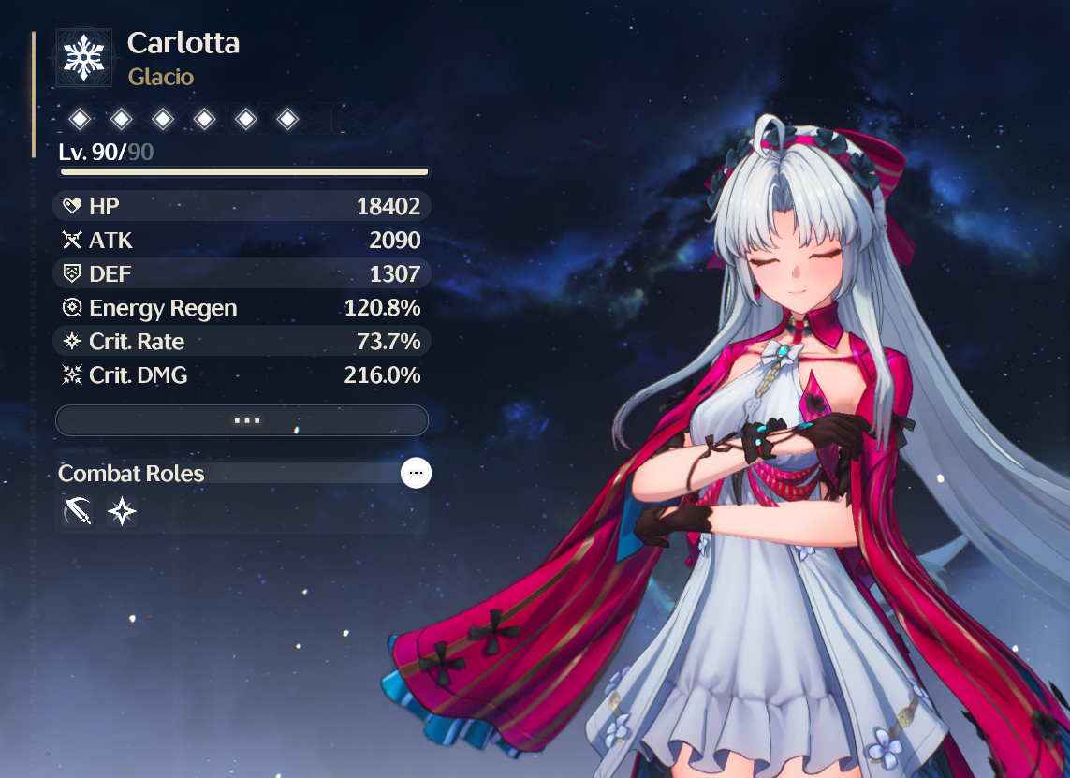
Task: Click the first resonance chain diamond
Action: click(80, 120)
